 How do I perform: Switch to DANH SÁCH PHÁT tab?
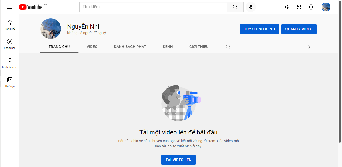(130, 47)
